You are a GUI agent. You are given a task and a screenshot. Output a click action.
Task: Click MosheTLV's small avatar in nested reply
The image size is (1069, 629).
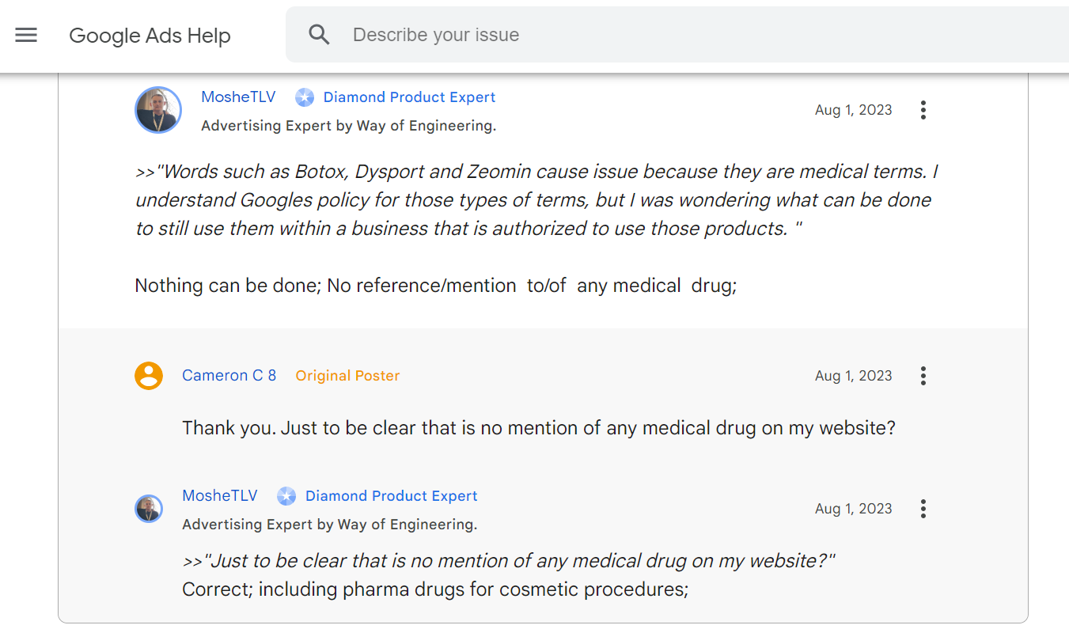pos(149,509)
